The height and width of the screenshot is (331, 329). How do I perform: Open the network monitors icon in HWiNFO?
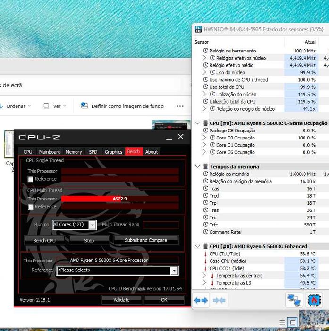pos(294,300)
